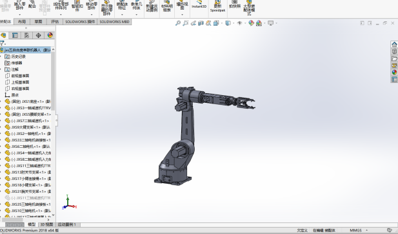
Task: Open the Move Component dropdown arrow
Action: (92, 15)
